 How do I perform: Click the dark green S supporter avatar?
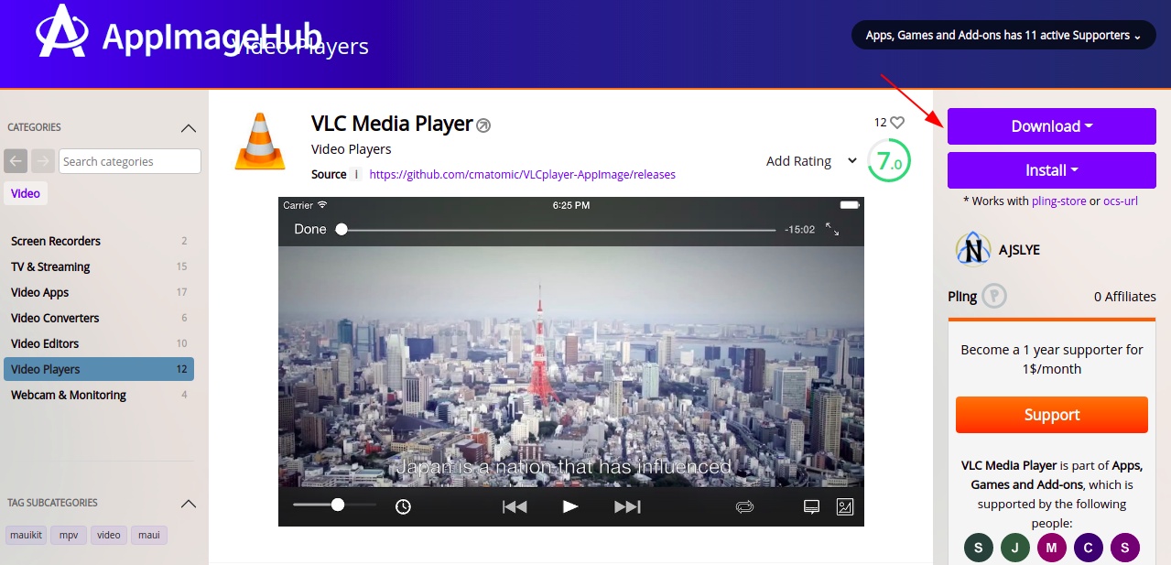(979, 549)
